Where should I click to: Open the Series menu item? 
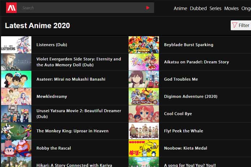(x=215, y=8)
